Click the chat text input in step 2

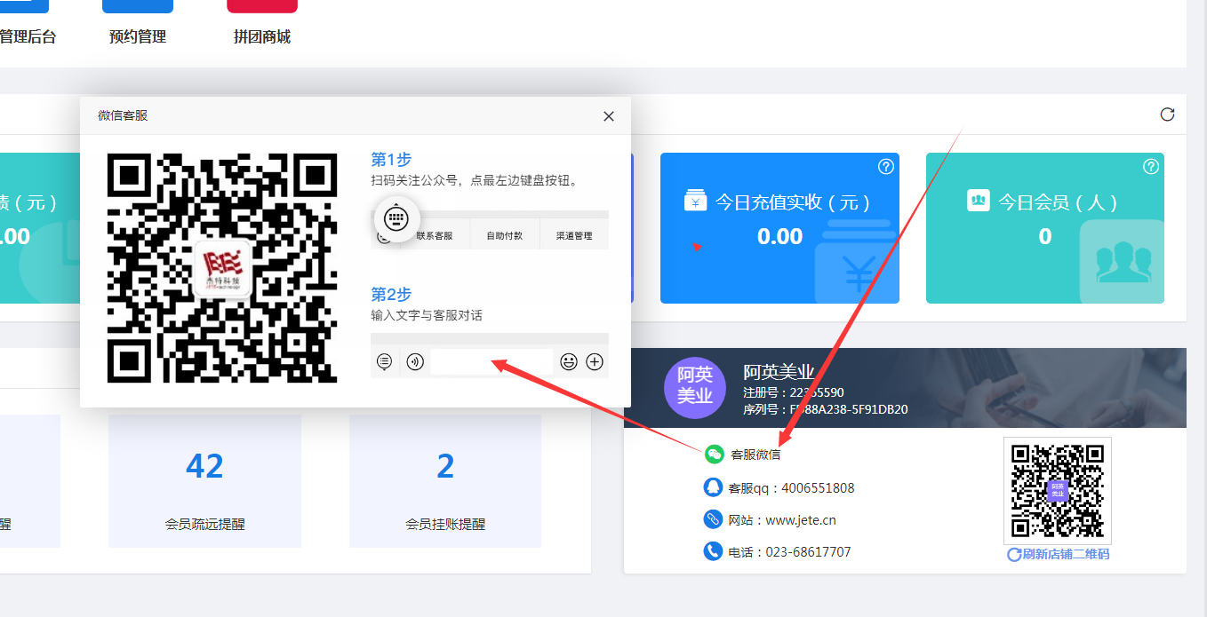pos(492,361)
